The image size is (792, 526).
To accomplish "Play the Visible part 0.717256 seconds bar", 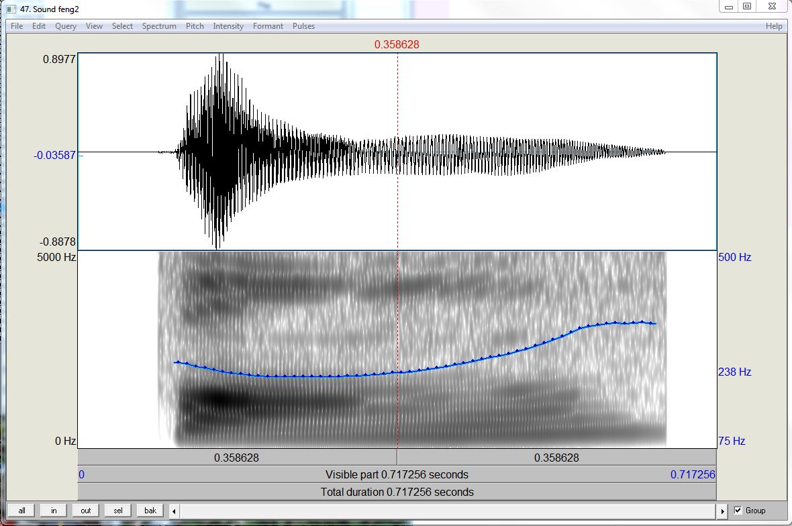I will click(x=397, y=474).
